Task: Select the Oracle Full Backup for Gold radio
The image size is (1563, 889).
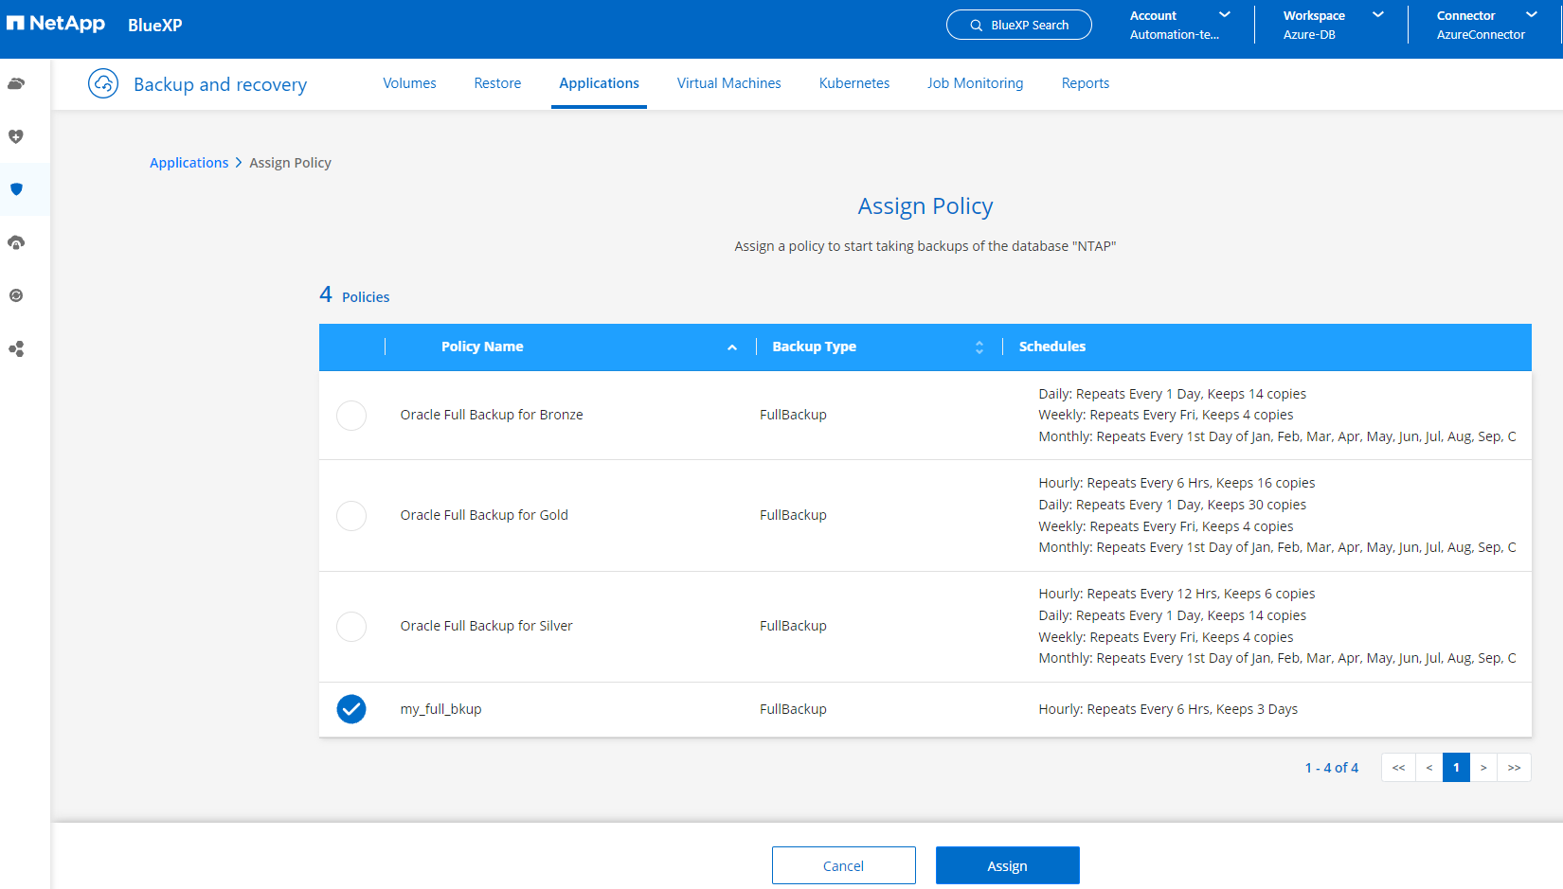Action: (351, 516)
